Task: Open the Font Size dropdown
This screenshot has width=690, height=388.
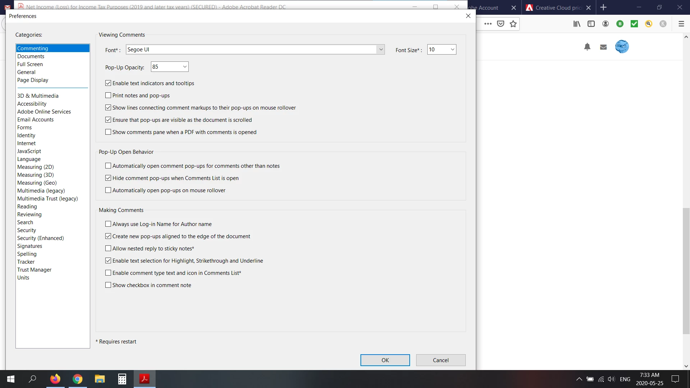Action: tap(452, 50)
